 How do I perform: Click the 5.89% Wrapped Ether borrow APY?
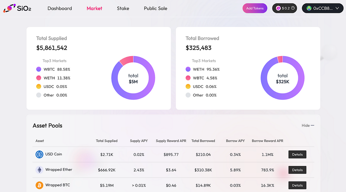click(235, 170)
